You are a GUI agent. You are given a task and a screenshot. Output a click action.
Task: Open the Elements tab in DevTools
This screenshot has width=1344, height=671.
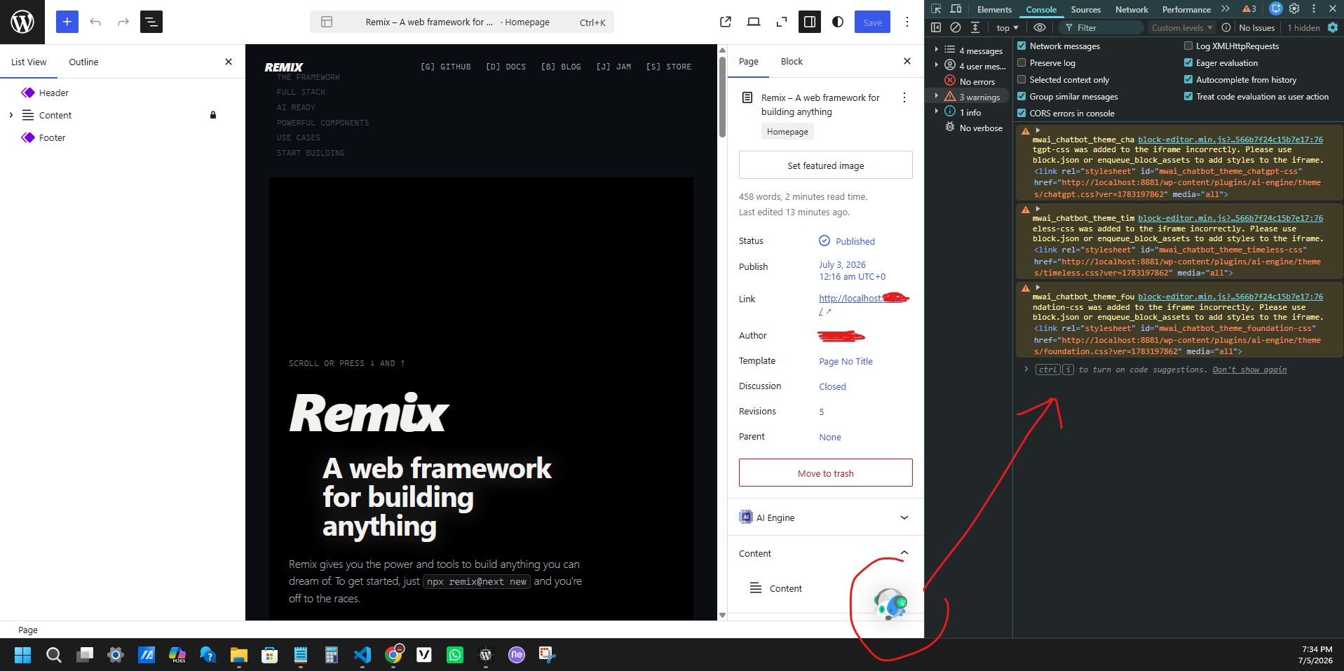[994, 10]
